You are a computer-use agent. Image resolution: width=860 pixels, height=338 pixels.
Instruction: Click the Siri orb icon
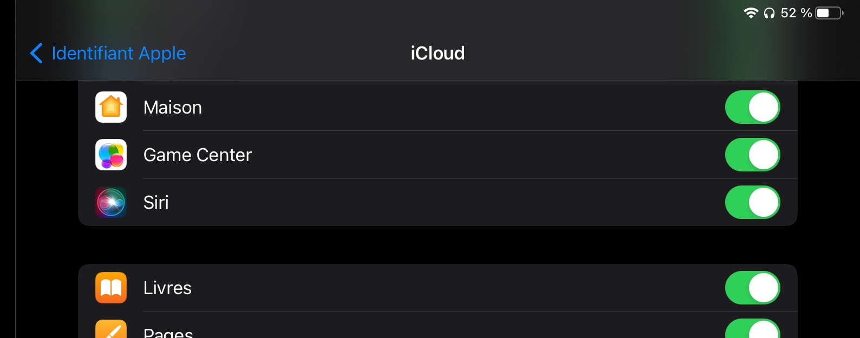(x=111, y=202)
